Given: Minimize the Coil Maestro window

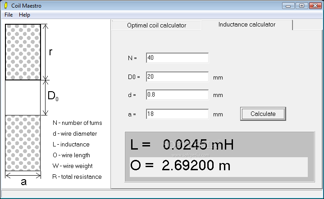Looking at the screenshot, I should coord(288,5).
